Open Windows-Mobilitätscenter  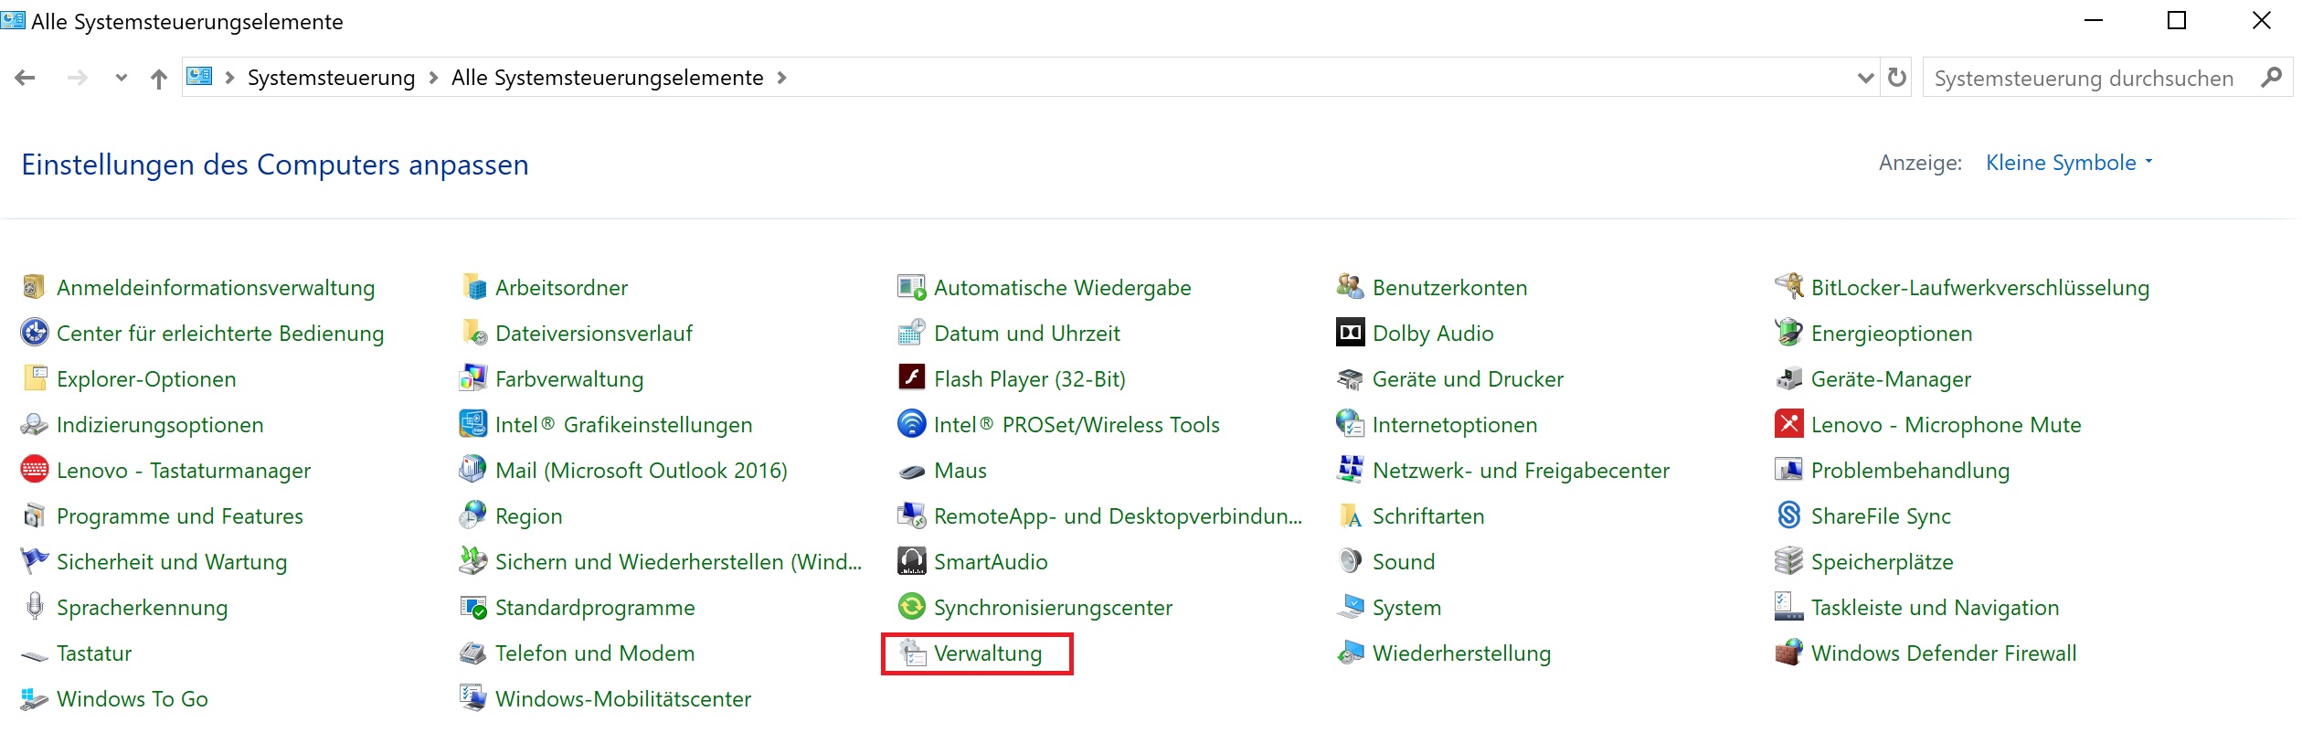click(623, 699)
